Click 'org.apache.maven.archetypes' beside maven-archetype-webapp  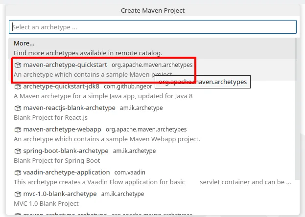point(146,130)
